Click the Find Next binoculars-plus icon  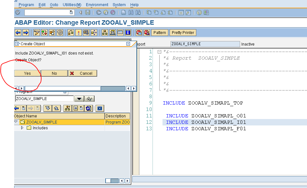pos(138,13)
